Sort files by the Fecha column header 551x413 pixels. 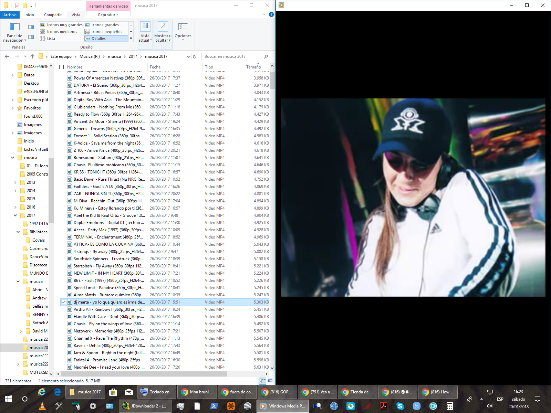click(x=155, y=67)
